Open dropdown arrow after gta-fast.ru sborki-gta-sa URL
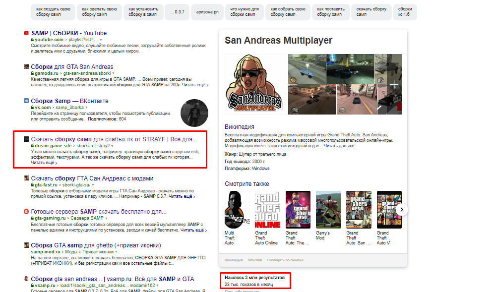493x292 pixels. click(x=93, y=185)
